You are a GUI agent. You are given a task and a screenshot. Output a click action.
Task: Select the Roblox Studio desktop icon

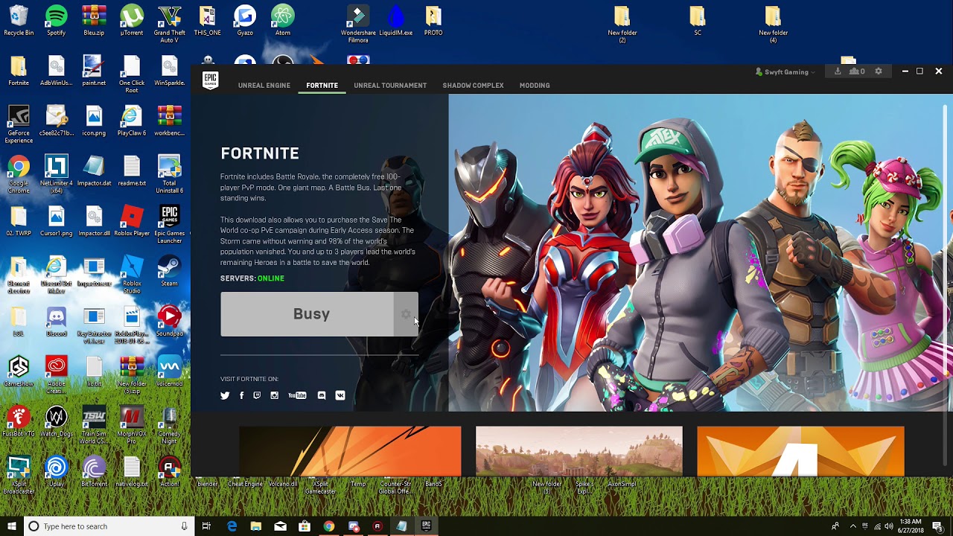click(x=132, y=275)
